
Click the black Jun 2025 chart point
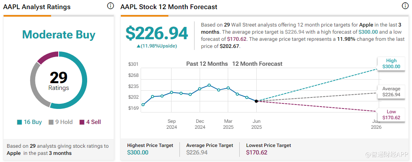pyautogui.click(x=256, y=101)
